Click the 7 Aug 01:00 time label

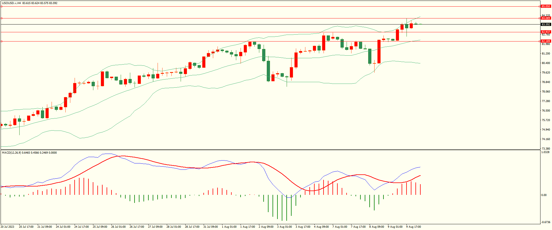coord(340,227)
